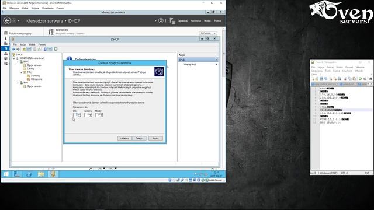Open Plik menu in Notepad++
The height and width of the screenshot is (210, 374).
313,67
